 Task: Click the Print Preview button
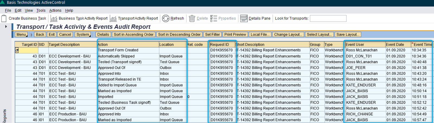[235, 35]
